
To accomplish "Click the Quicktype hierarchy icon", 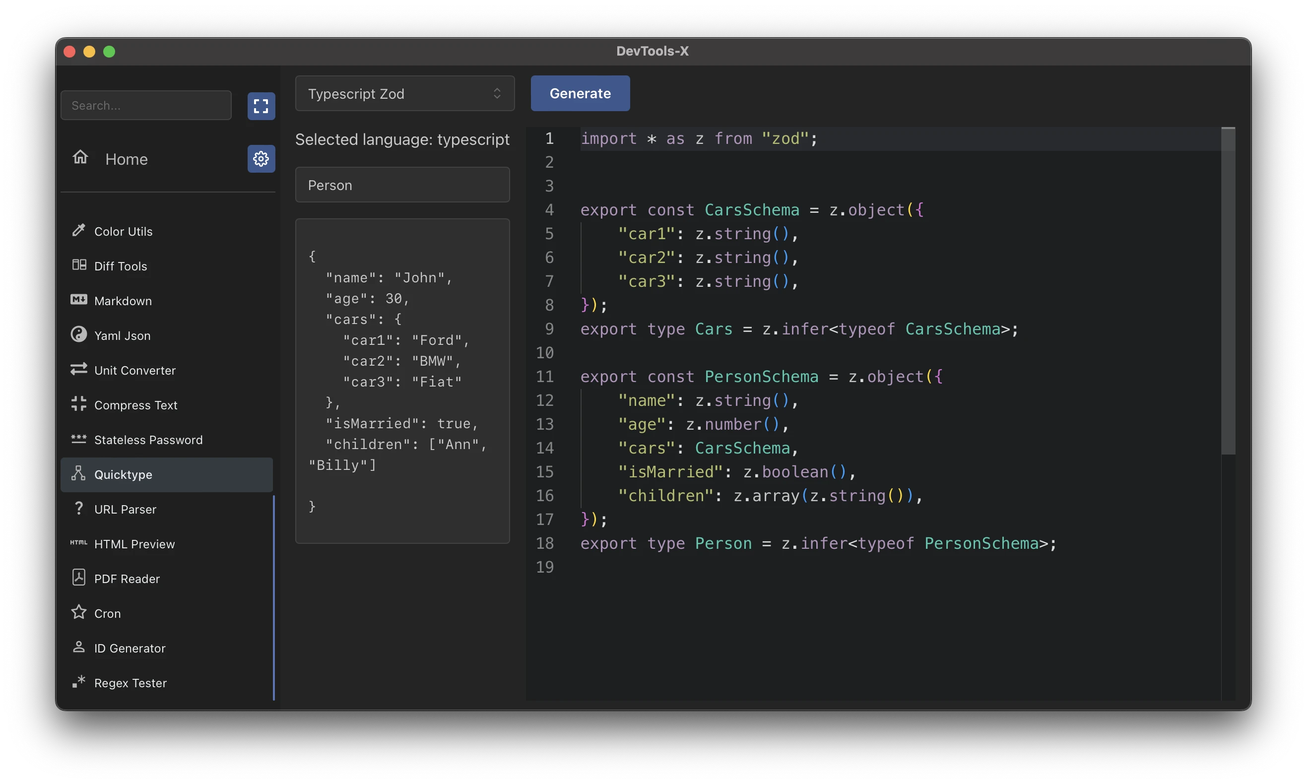I will 79,474.
